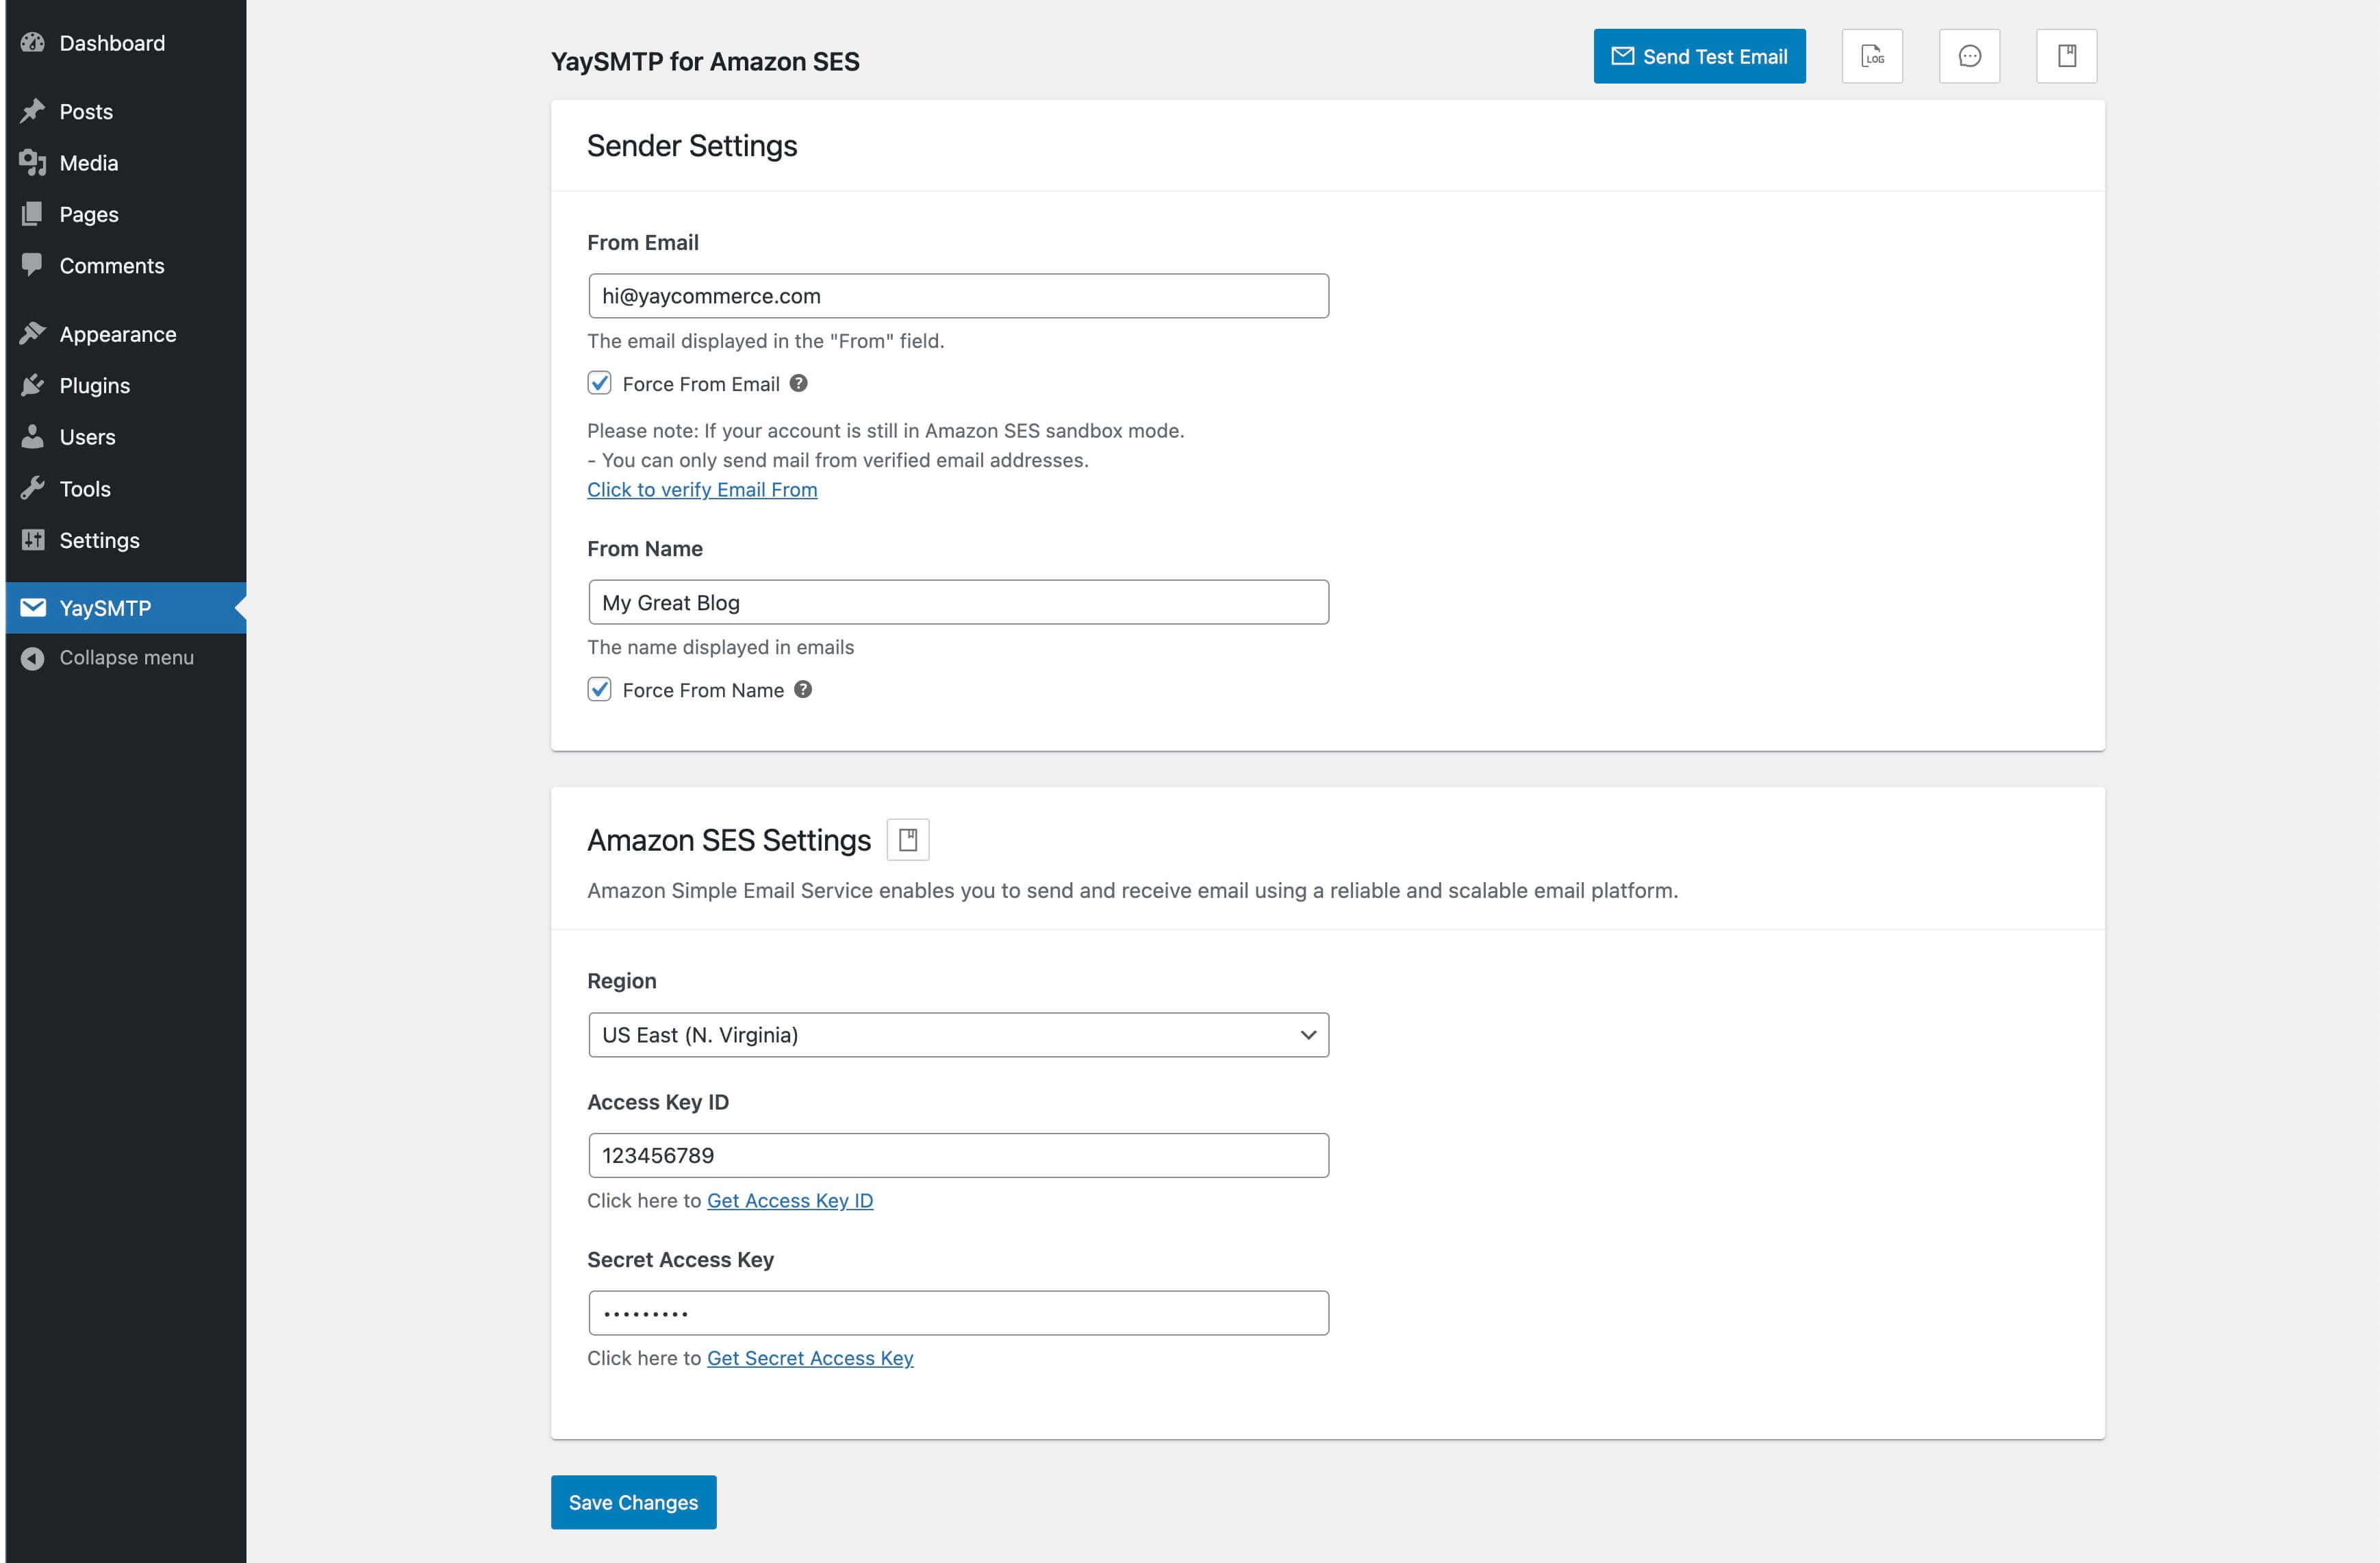This screenshot has height=1563, width=2380.
Task: Go to the Appearance menu
Action: click(x=117, y=334)
